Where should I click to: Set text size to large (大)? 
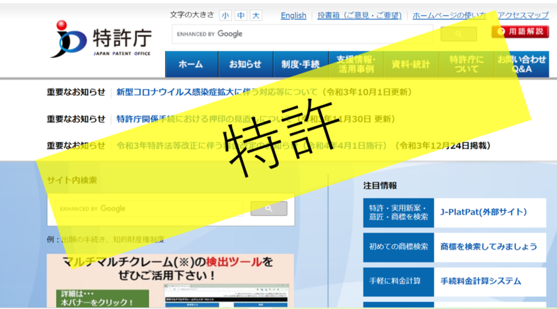coord(256,15)
